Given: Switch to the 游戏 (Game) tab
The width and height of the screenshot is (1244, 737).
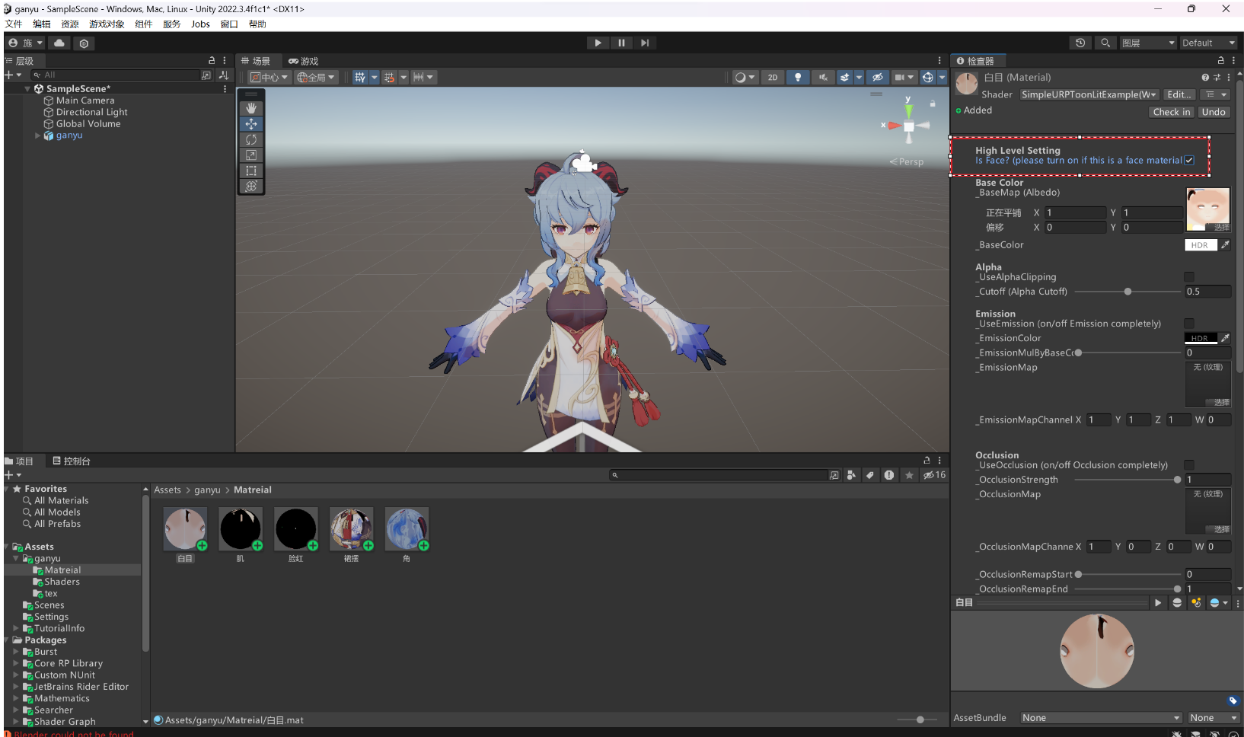Looking at the screenshot, I should pos(303,61).
